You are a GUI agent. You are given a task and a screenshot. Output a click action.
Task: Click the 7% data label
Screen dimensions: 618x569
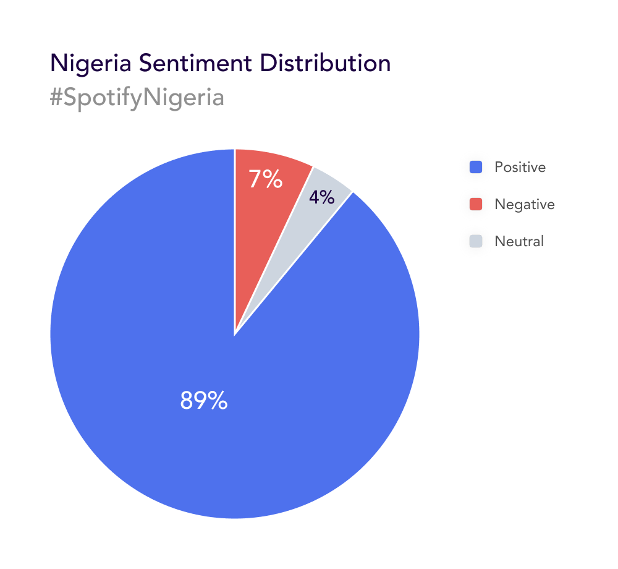265,179
